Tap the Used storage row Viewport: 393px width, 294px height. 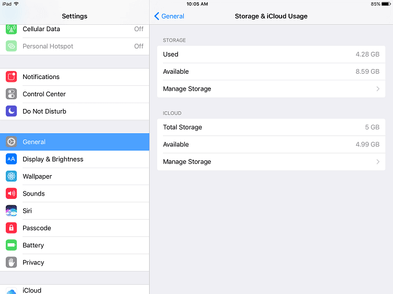coord(271,54)
